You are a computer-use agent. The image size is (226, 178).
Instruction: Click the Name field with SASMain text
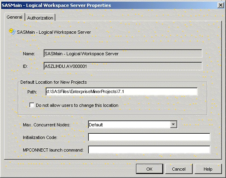123,54
